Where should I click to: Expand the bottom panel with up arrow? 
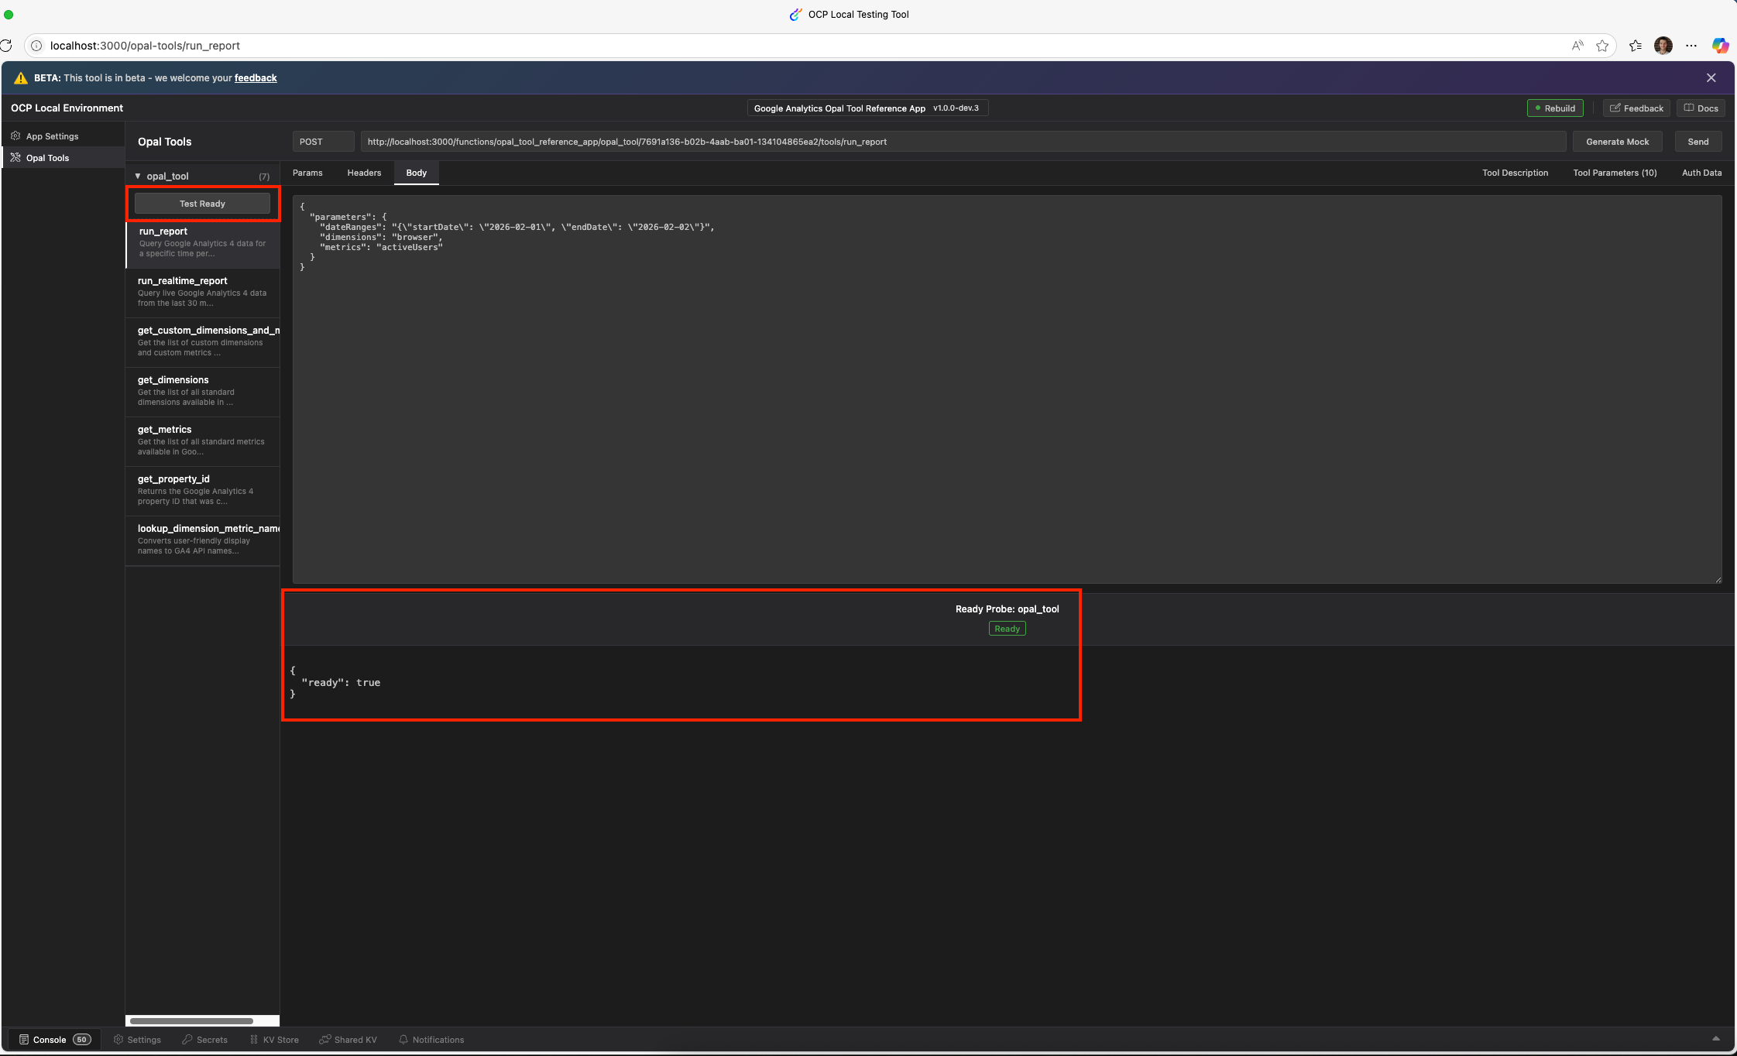coord(1715,1039)
